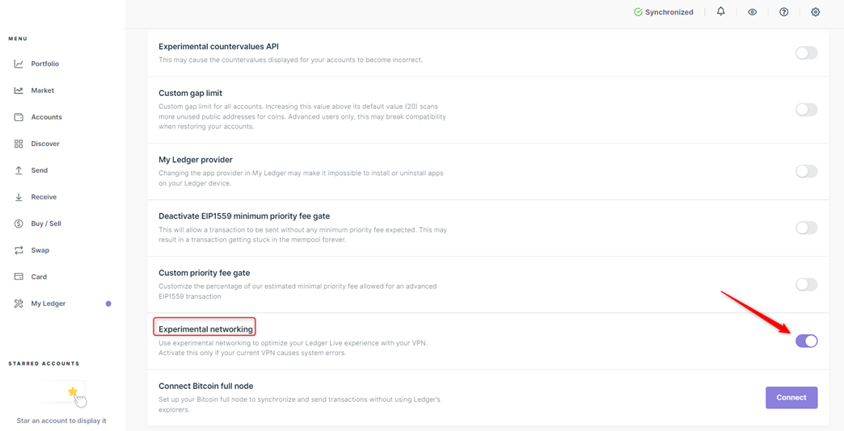
Task: Click the Swap arrows icon
Action: [x=19, y=250]
